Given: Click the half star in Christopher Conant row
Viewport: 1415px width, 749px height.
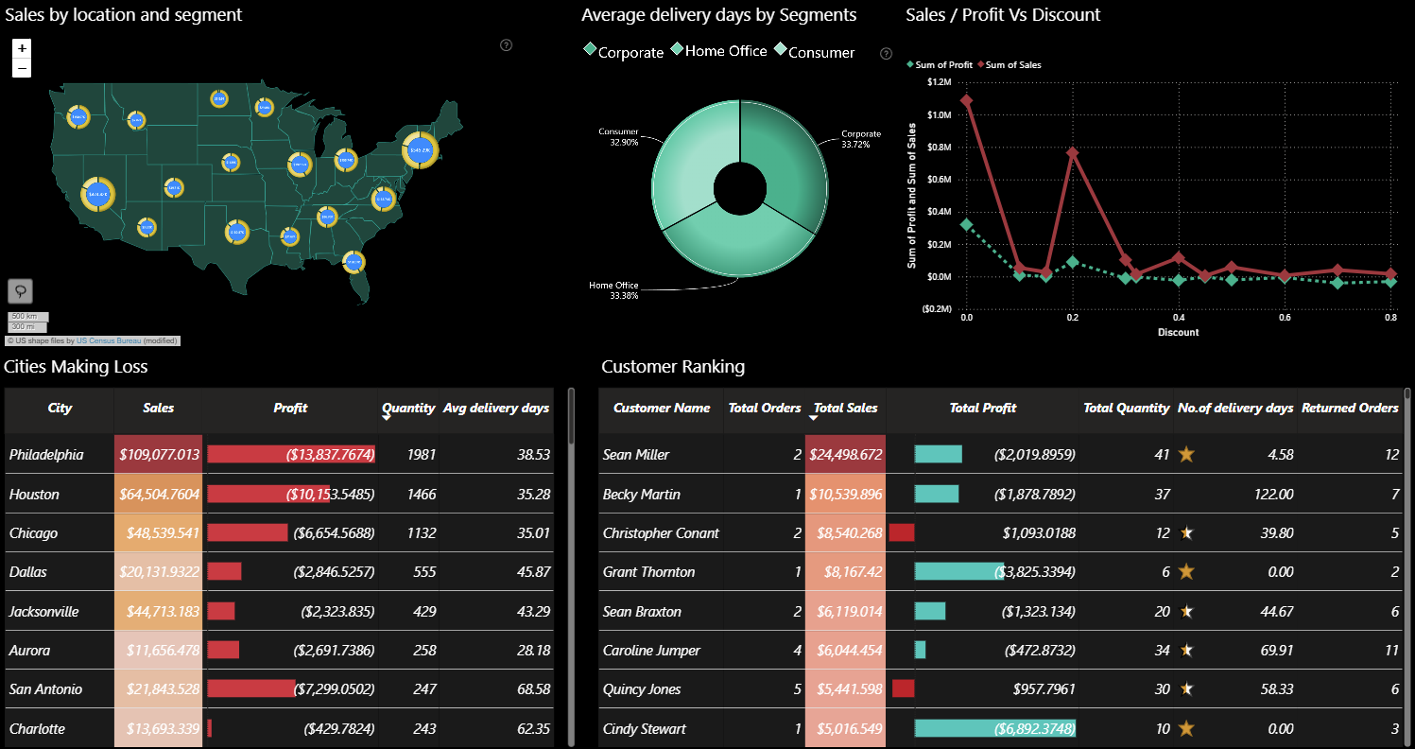Looking at the screenshot, I should [x=1186, y=533].
